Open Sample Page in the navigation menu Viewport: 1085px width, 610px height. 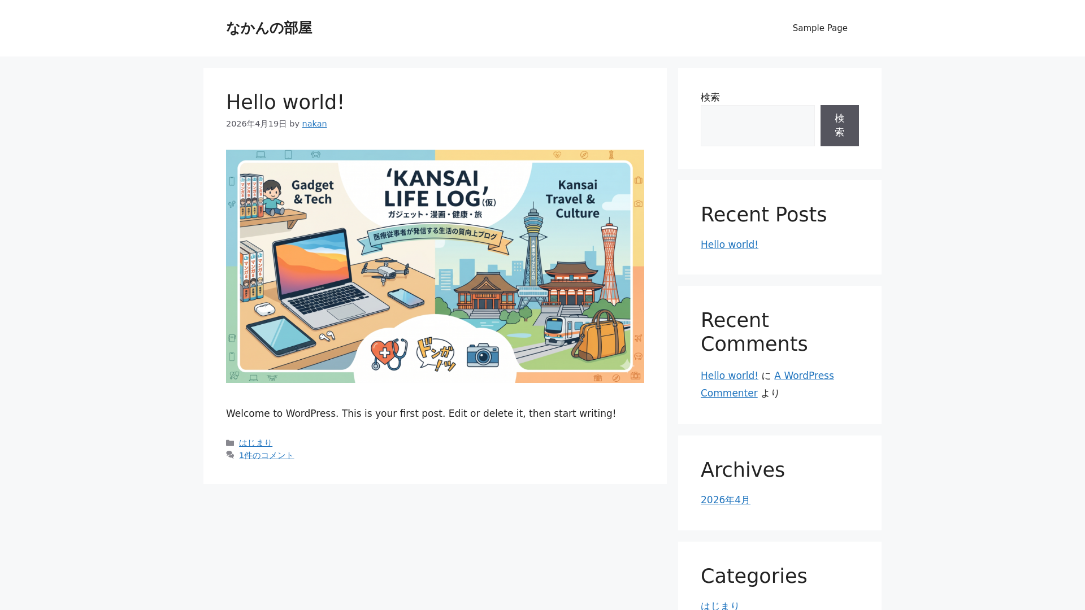pyautogui.click(x=820, y=28)
